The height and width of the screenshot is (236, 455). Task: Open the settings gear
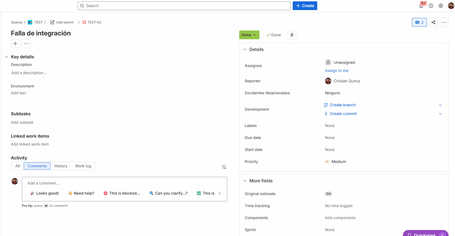point(441,6)
